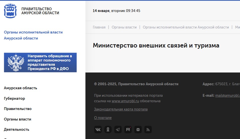Click the Dzen star icon

[x=138, y=129]
